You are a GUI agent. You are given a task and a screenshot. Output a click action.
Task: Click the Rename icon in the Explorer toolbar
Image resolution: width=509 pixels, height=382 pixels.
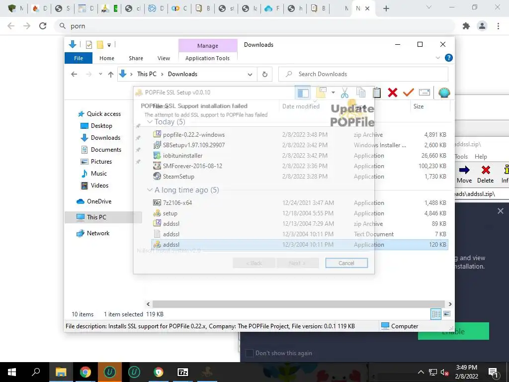(x=424, y=93)
